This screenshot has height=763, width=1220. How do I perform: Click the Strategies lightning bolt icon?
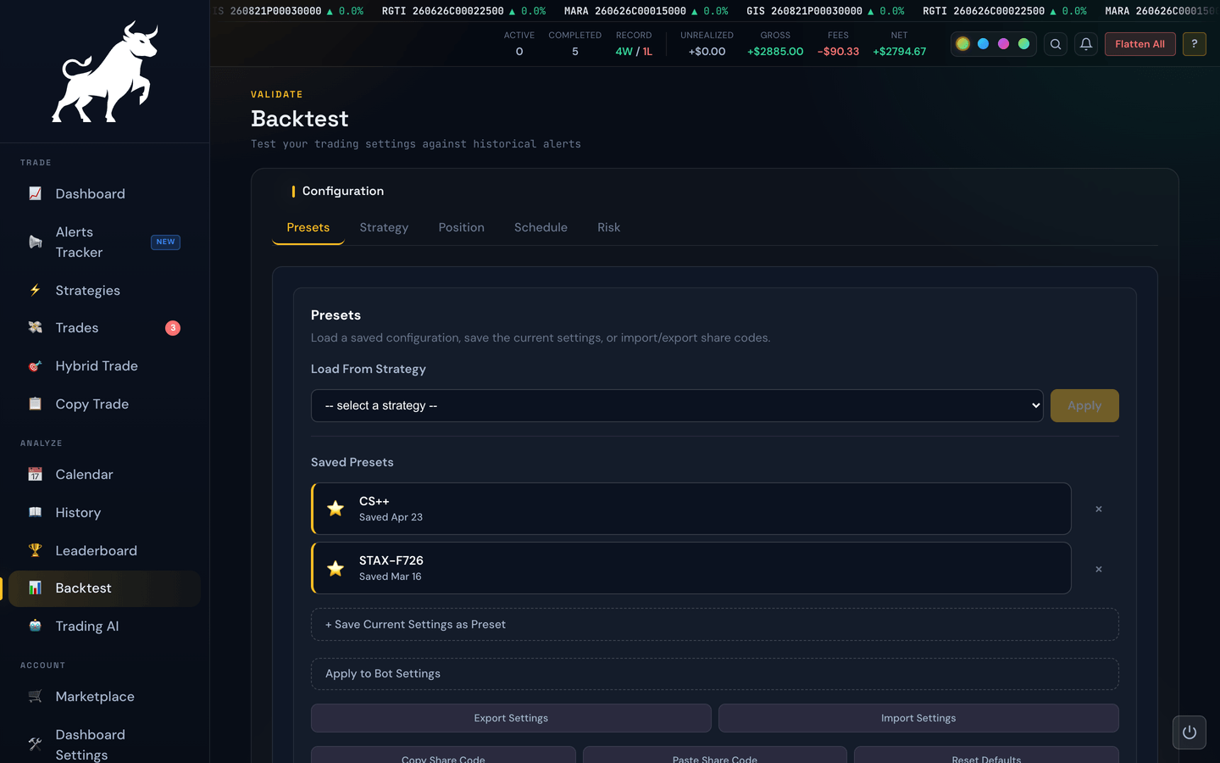point(35,290)
